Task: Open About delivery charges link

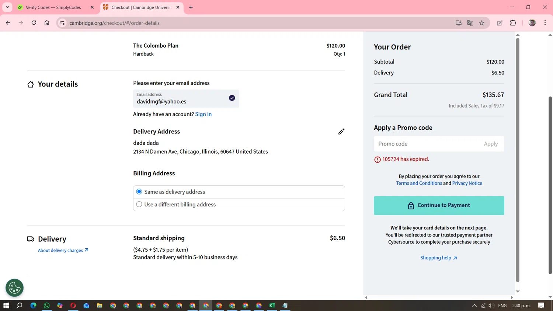Action: coord(63,250)
